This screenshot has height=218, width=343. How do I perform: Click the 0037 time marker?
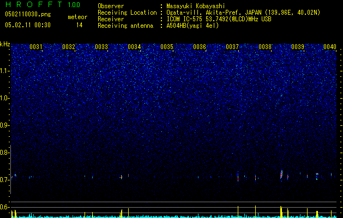tap(232, 47)
